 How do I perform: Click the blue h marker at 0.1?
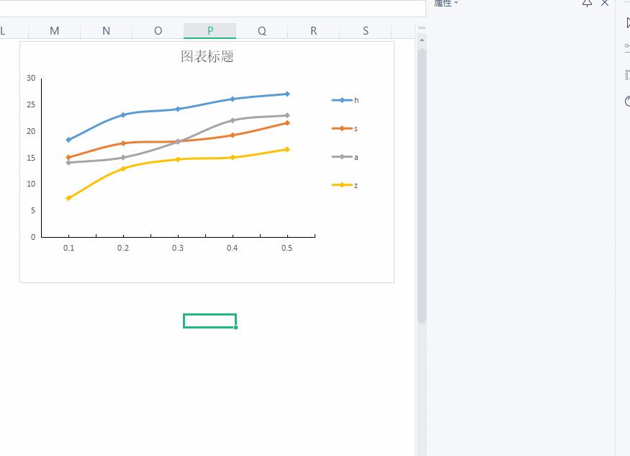[68, 140]
